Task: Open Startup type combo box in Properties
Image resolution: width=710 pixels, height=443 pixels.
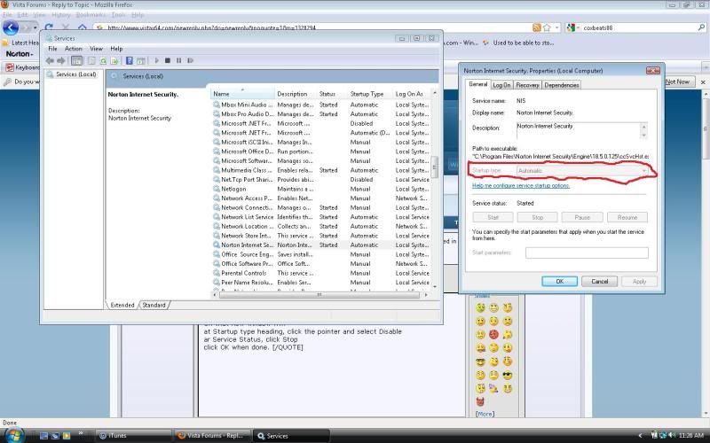Action: click(x=582, y=171)
